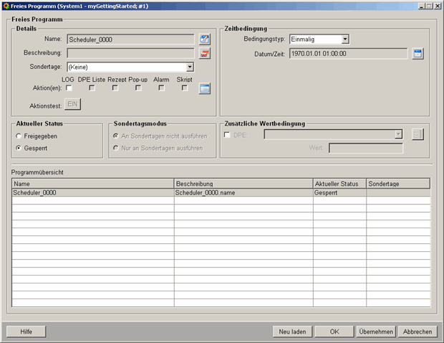Open the calendar picker for Datum/Zeit
Viewport: 444px width, 343px height.
pos(418,53)
